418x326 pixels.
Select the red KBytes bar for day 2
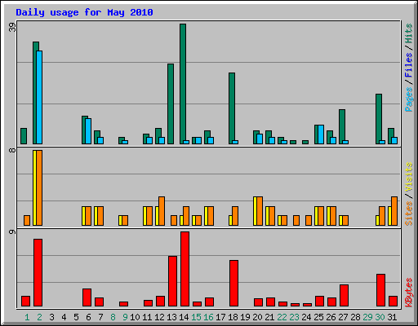tap(38, 273)
